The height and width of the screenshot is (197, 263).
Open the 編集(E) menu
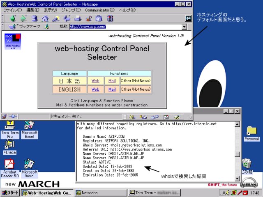[33, 10]
